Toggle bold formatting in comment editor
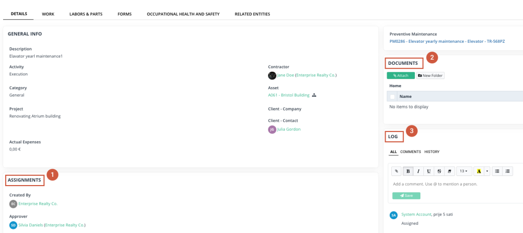 click(408, 171)
